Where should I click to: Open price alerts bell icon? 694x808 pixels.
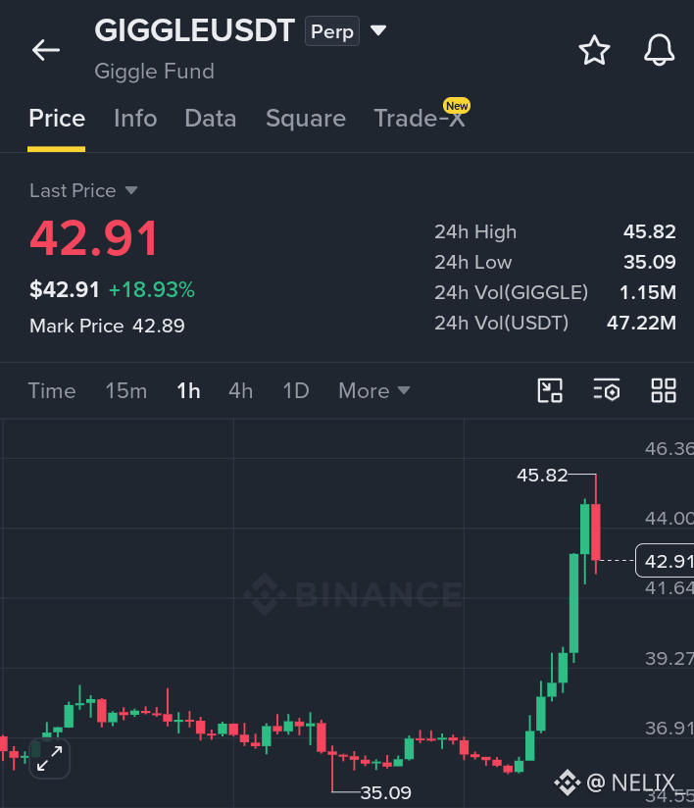(659, 50)
